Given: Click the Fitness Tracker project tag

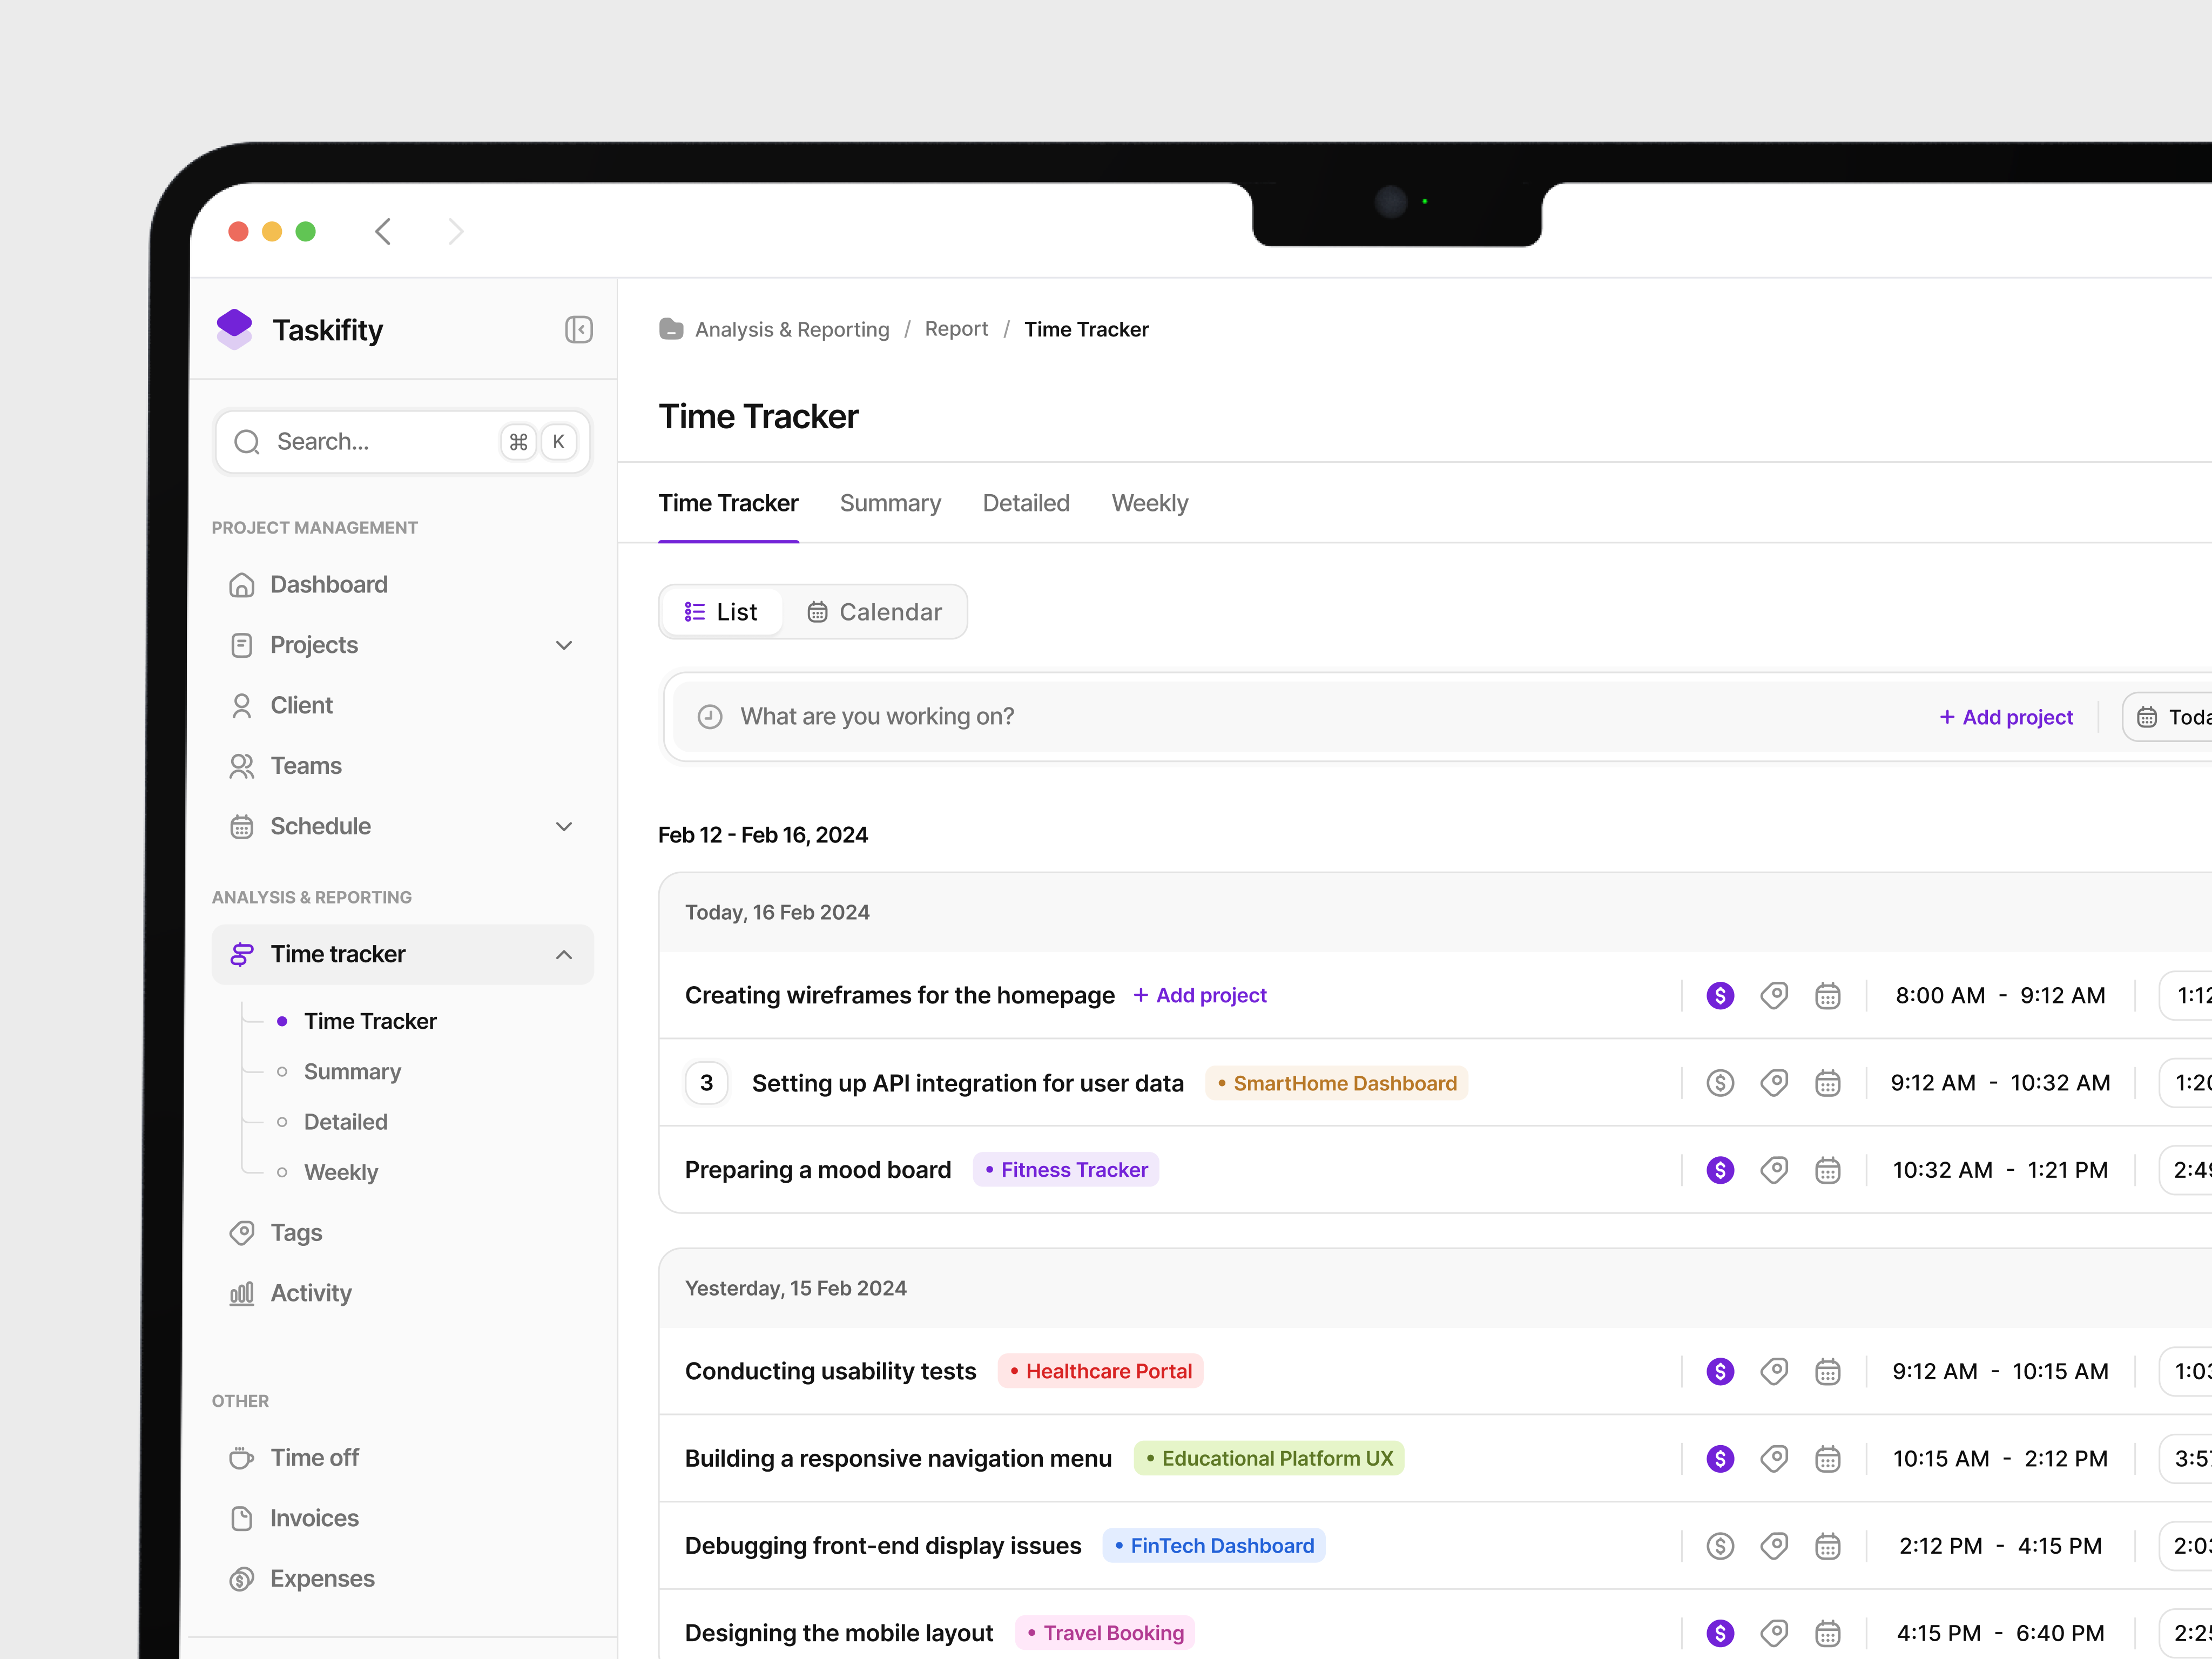Looking at the screenshot, I should pyautogui.click(x=1066, y=1170).
